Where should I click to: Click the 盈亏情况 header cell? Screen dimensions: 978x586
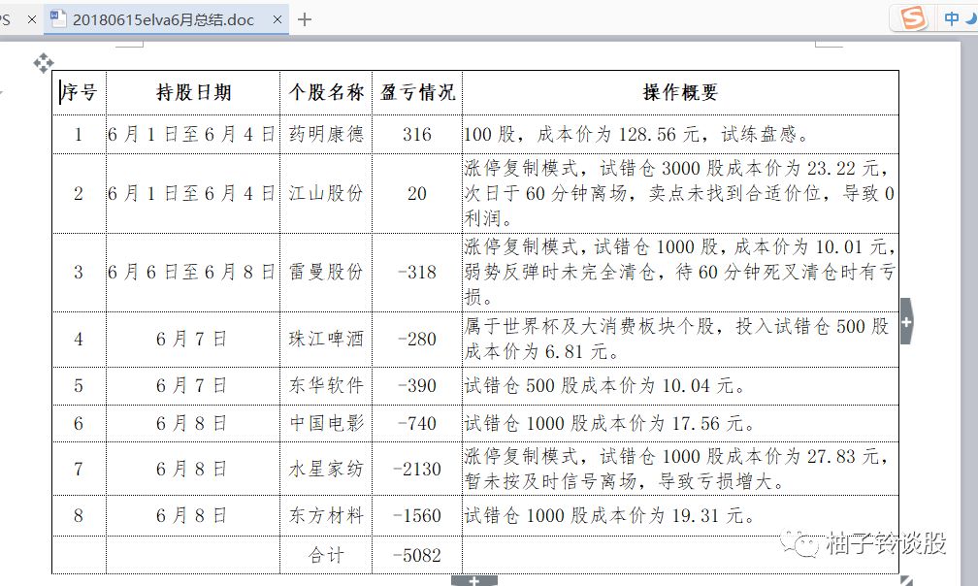coord(417,93)
